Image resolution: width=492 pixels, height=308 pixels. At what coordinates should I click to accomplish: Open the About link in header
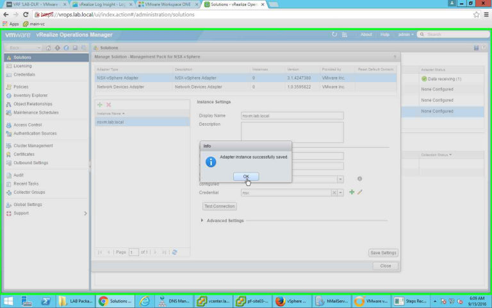click(366, 35)
